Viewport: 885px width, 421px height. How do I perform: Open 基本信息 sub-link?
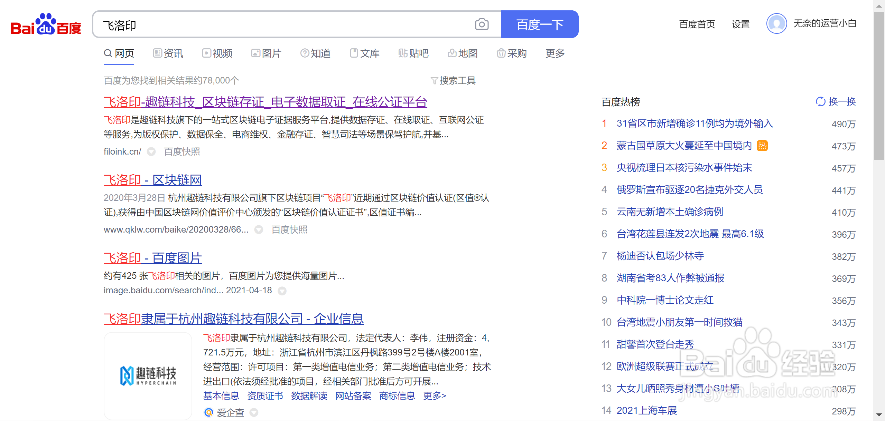[x=221, y=396]
